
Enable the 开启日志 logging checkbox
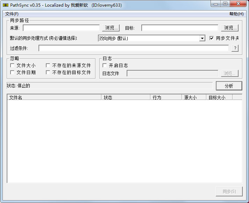pyautogui.click(x=105, y=65)
